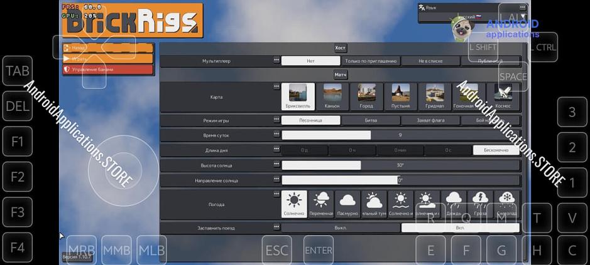
Task: Open options dots in the Язык panel
Action: [x=522, y=7]
